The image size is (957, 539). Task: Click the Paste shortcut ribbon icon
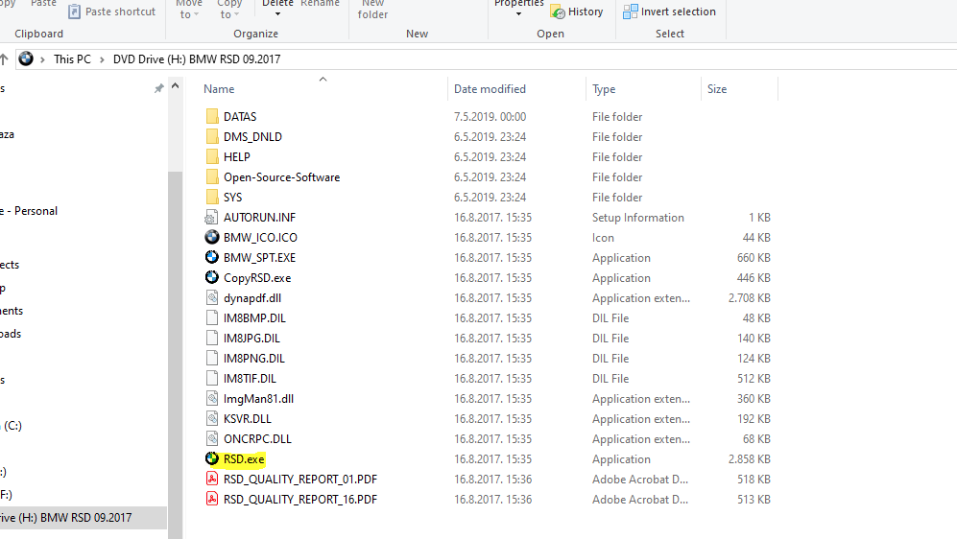coord(75,12)
